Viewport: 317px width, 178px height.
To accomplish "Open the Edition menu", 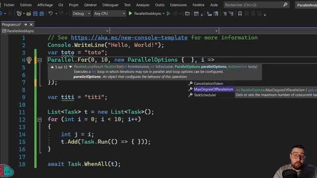I will click(26, 5).
